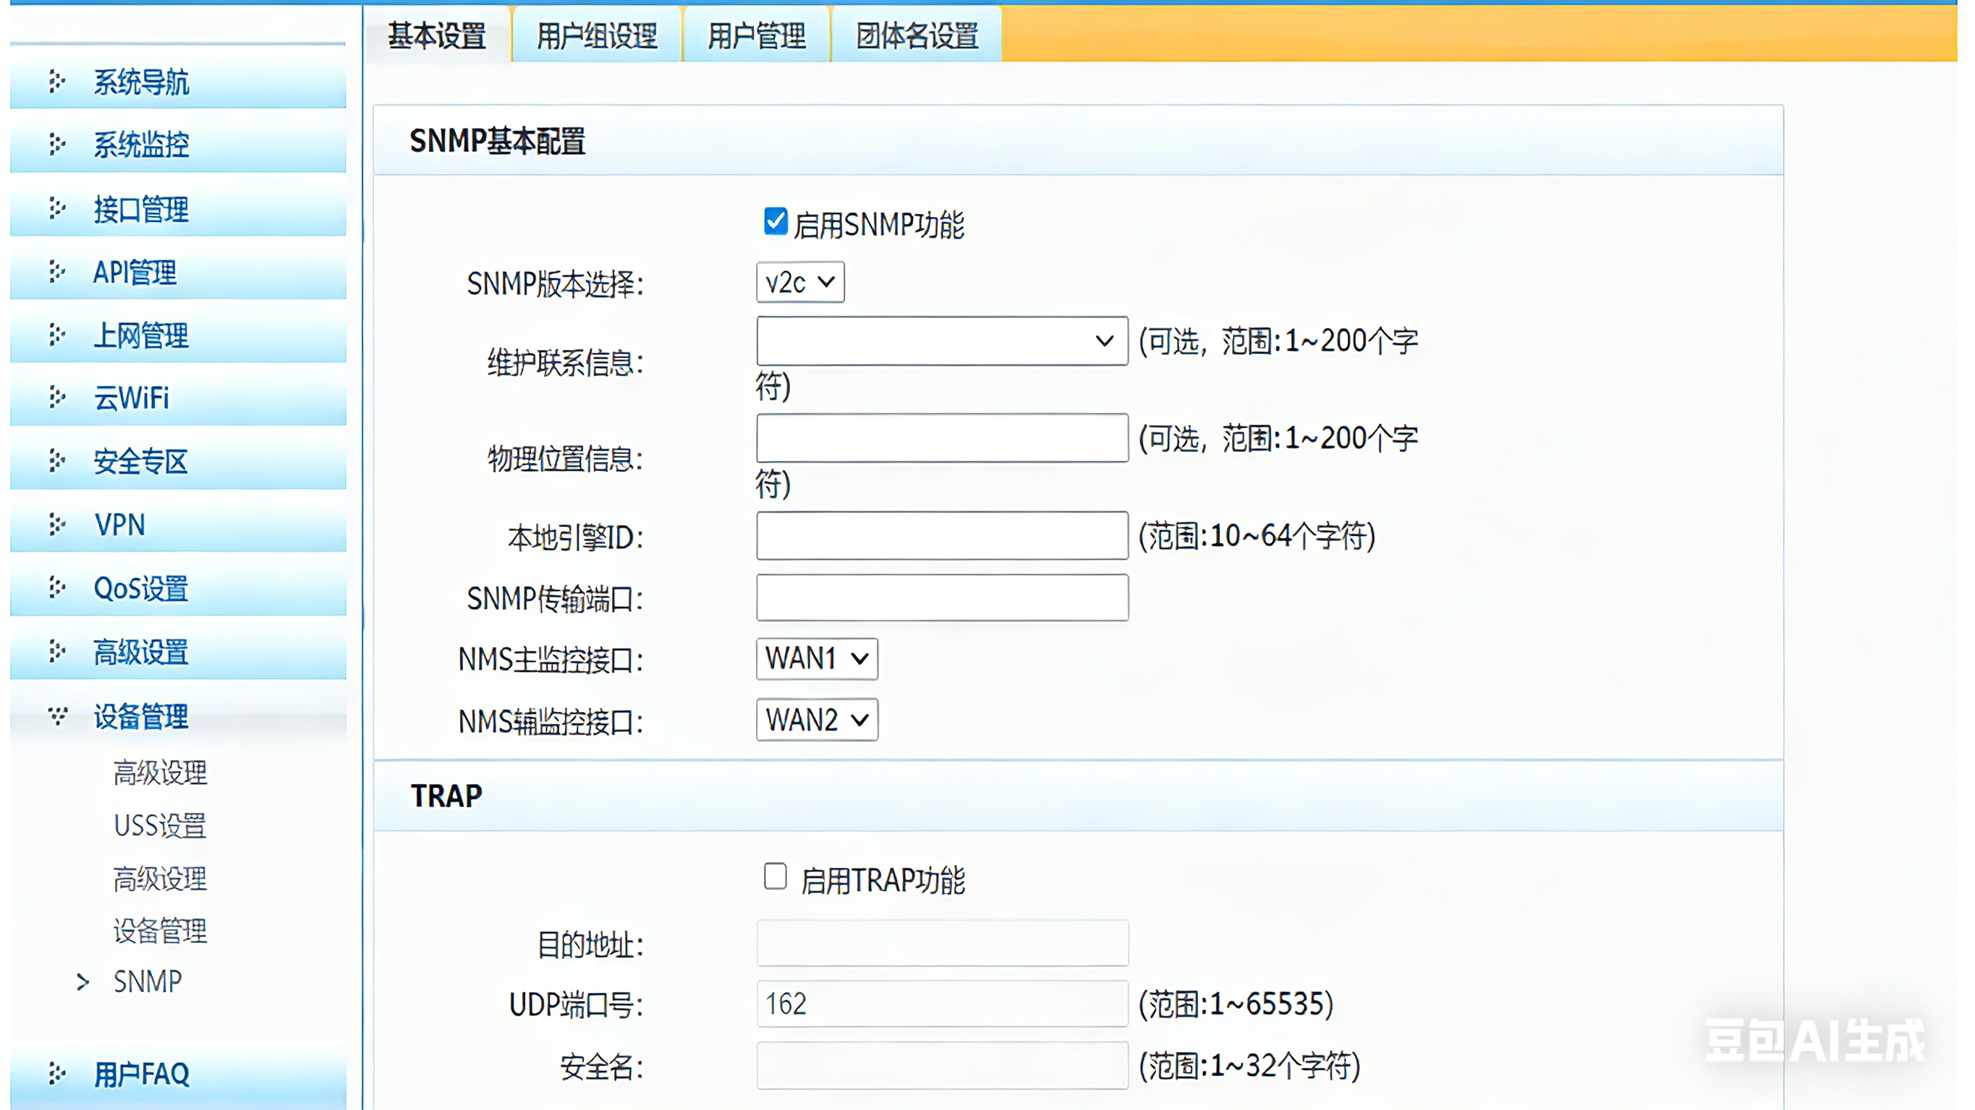Switch to the 用户组设置 tab
Viewport: 1975px width, 1110px height.
pyautogui.click(x=597, y=35)
